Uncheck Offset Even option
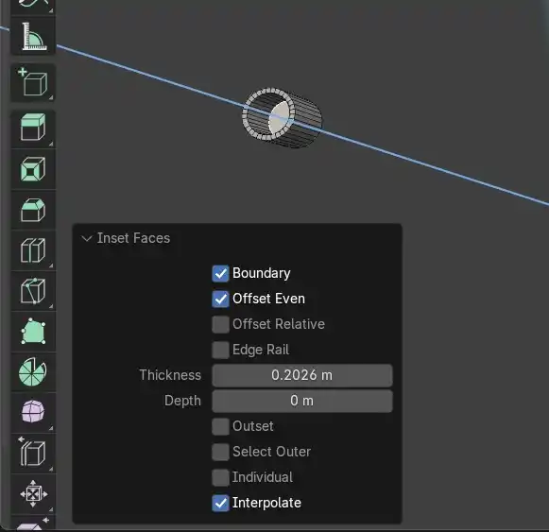Screen dimensions: 549x532 pyautogui.click(x=220, y=300)
